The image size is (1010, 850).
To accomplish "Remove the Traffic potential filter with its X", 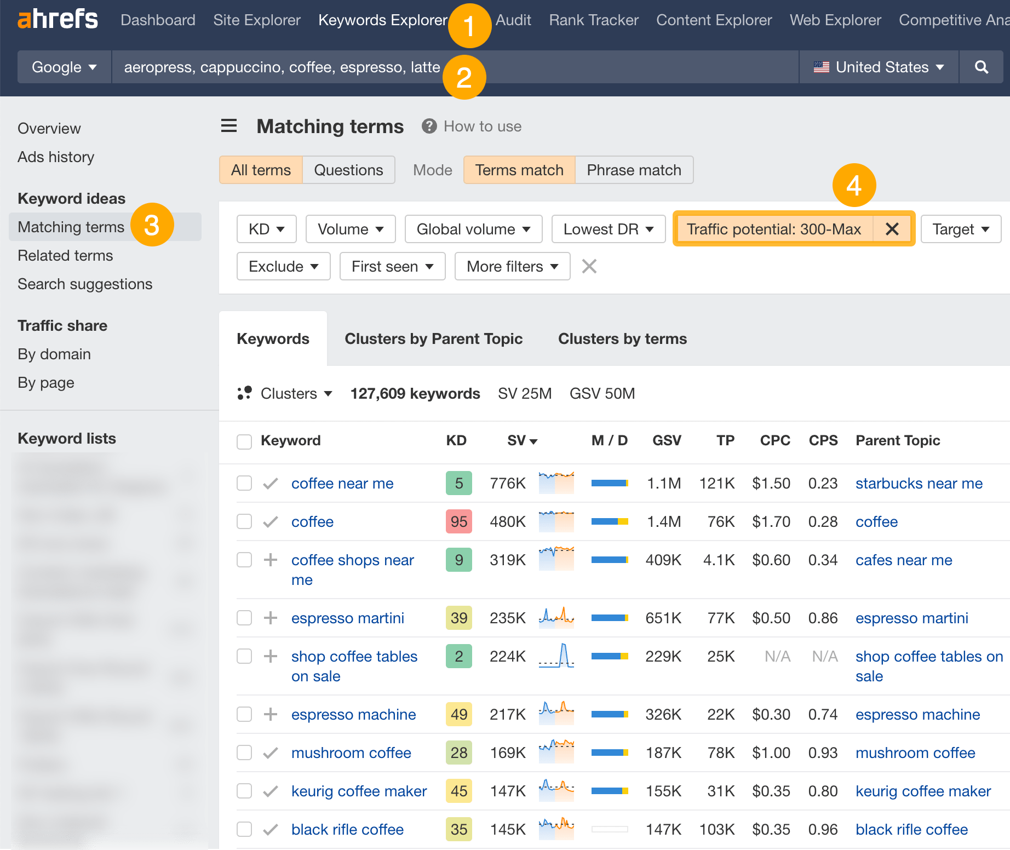I will coord(892,229).
